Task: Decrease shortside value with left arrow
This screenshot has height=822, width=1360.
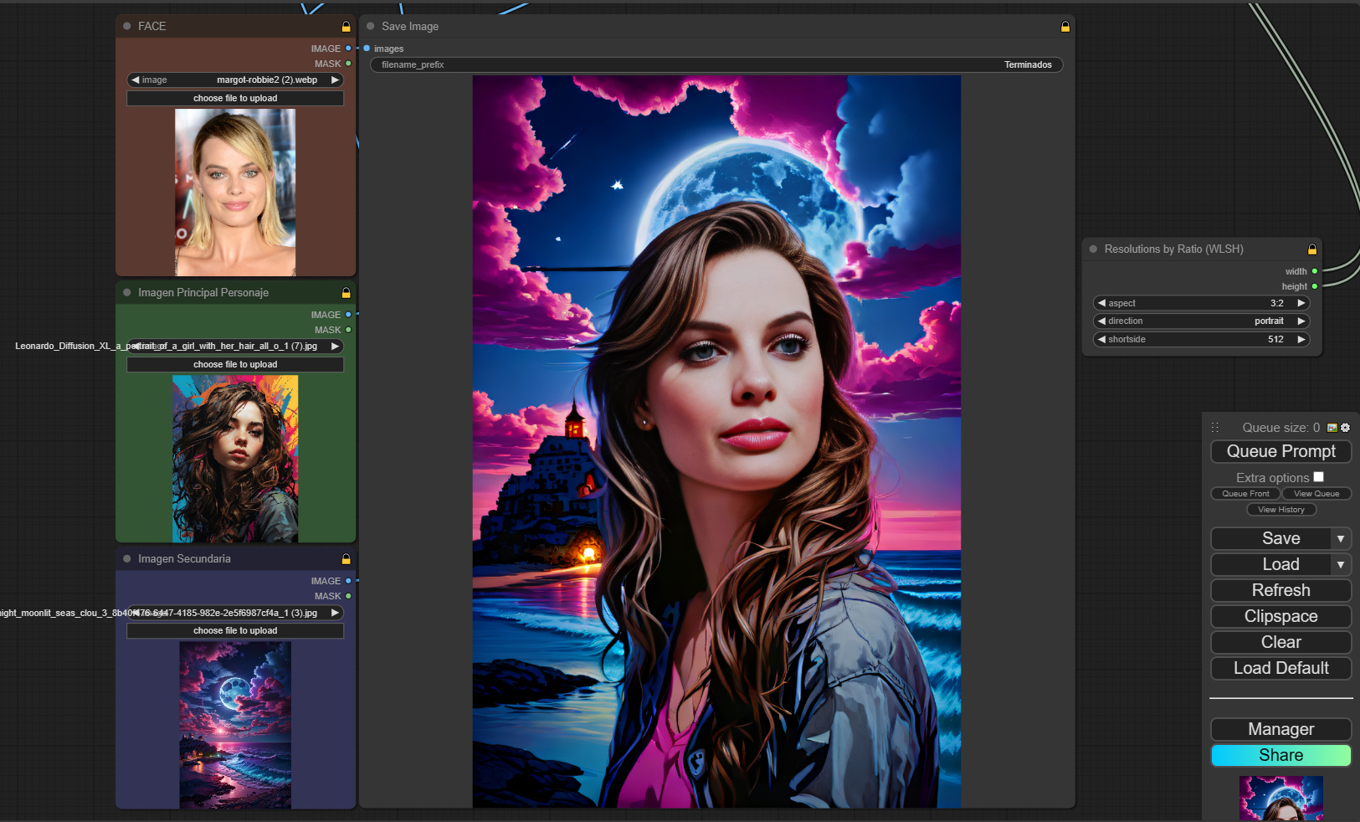Action: pyautogui.click(x=1102, y=340)
